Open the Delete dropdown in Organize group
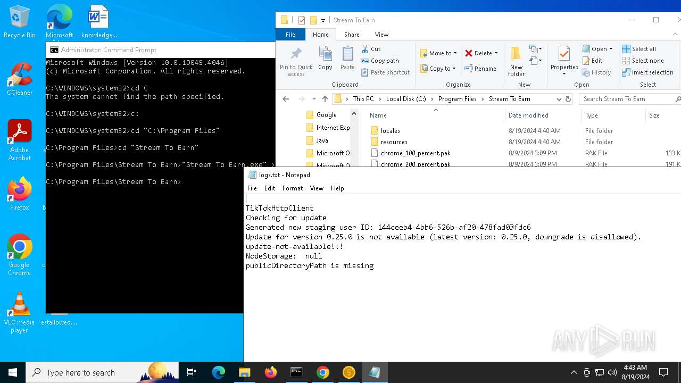 [x=481, y=53]
